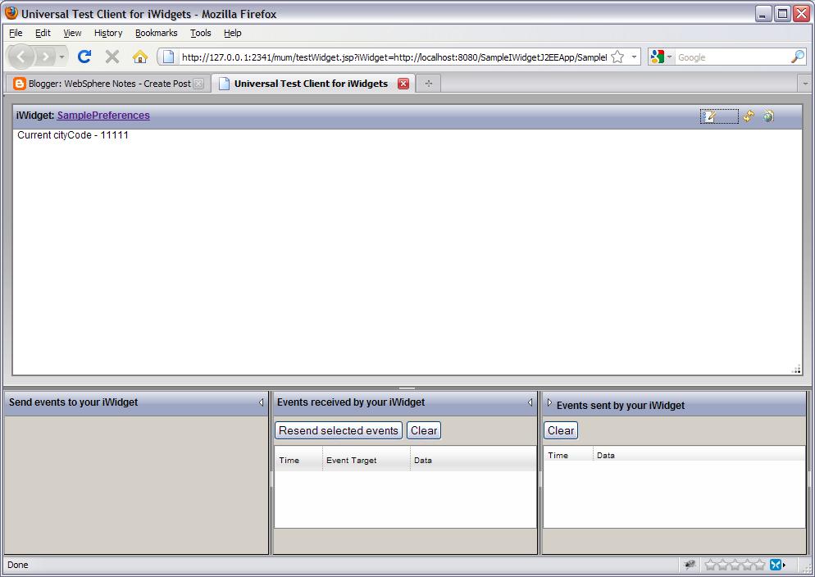Close the Blogger WebSphere Notes tab
The height and width of the screenshot is (577, 815).
(198, 84)
